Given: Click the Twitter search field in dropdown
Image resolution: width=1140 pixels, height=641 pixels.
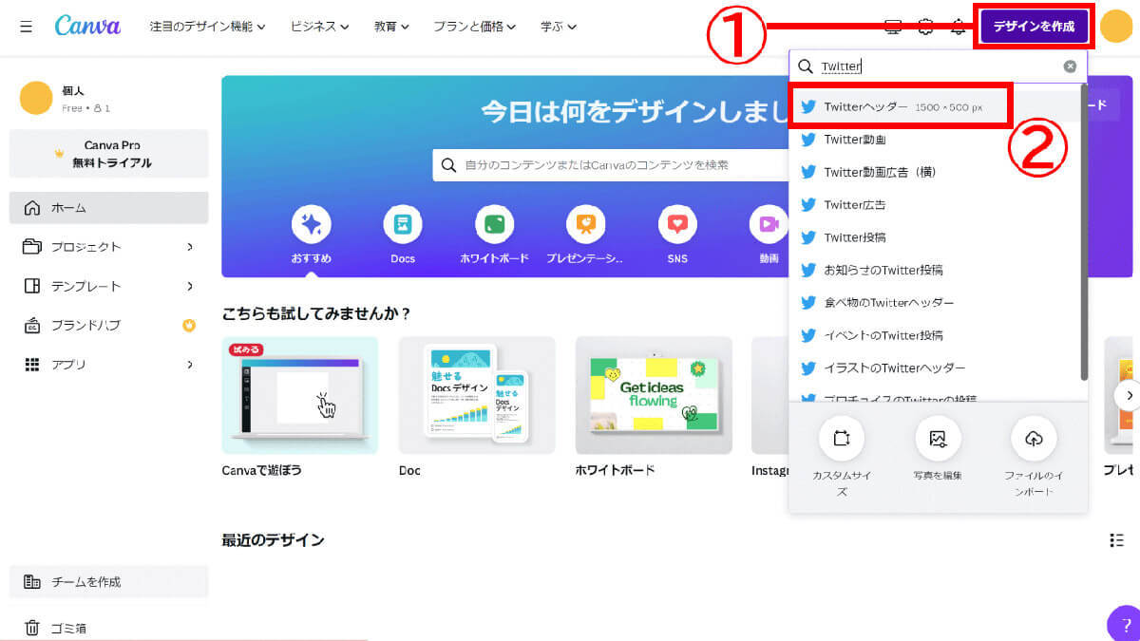Looking at the screenshot, I should pyautogui.click(x=938, y=66).
